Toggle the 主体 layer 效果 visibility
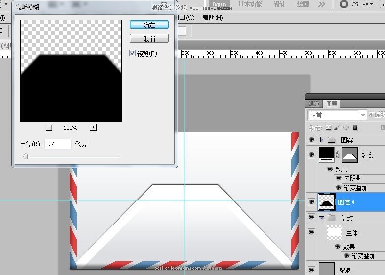The width and height of the screenshot is (385, 275). tap(337, 246)
